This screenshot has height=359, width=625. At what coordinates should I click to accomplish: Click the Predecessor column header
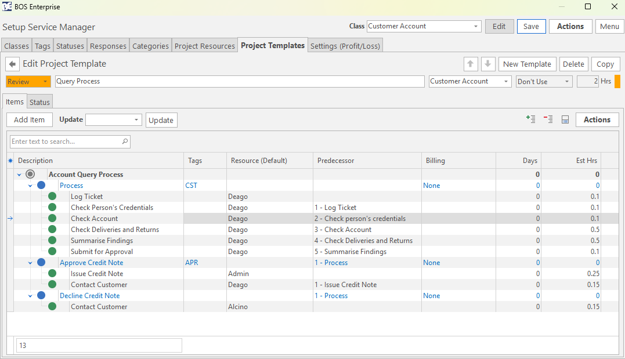[367, 161]
